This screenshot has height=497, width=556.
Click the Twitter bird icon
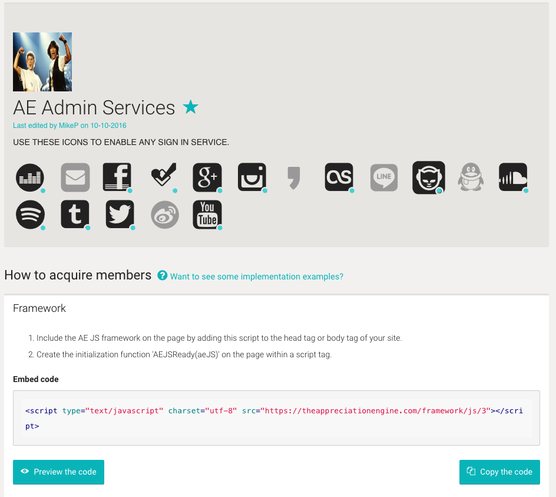click(120, 215)
